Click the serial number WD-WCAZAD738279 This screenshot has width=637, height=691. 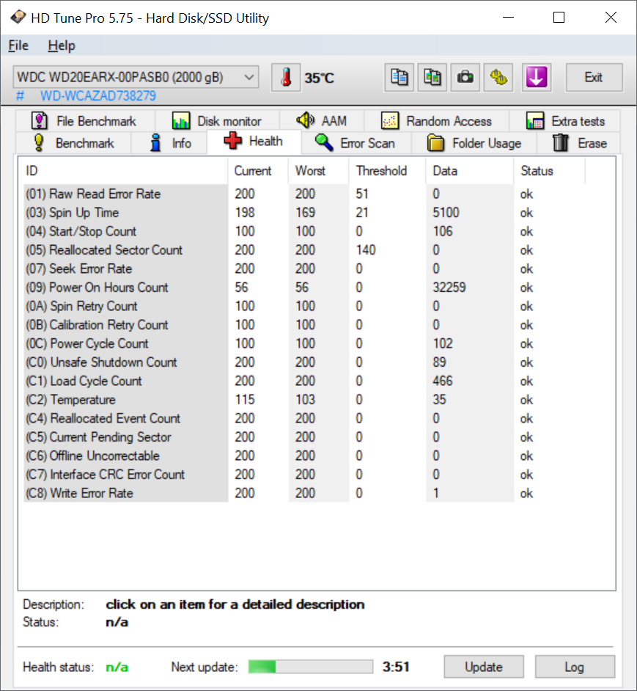[97, 95]
